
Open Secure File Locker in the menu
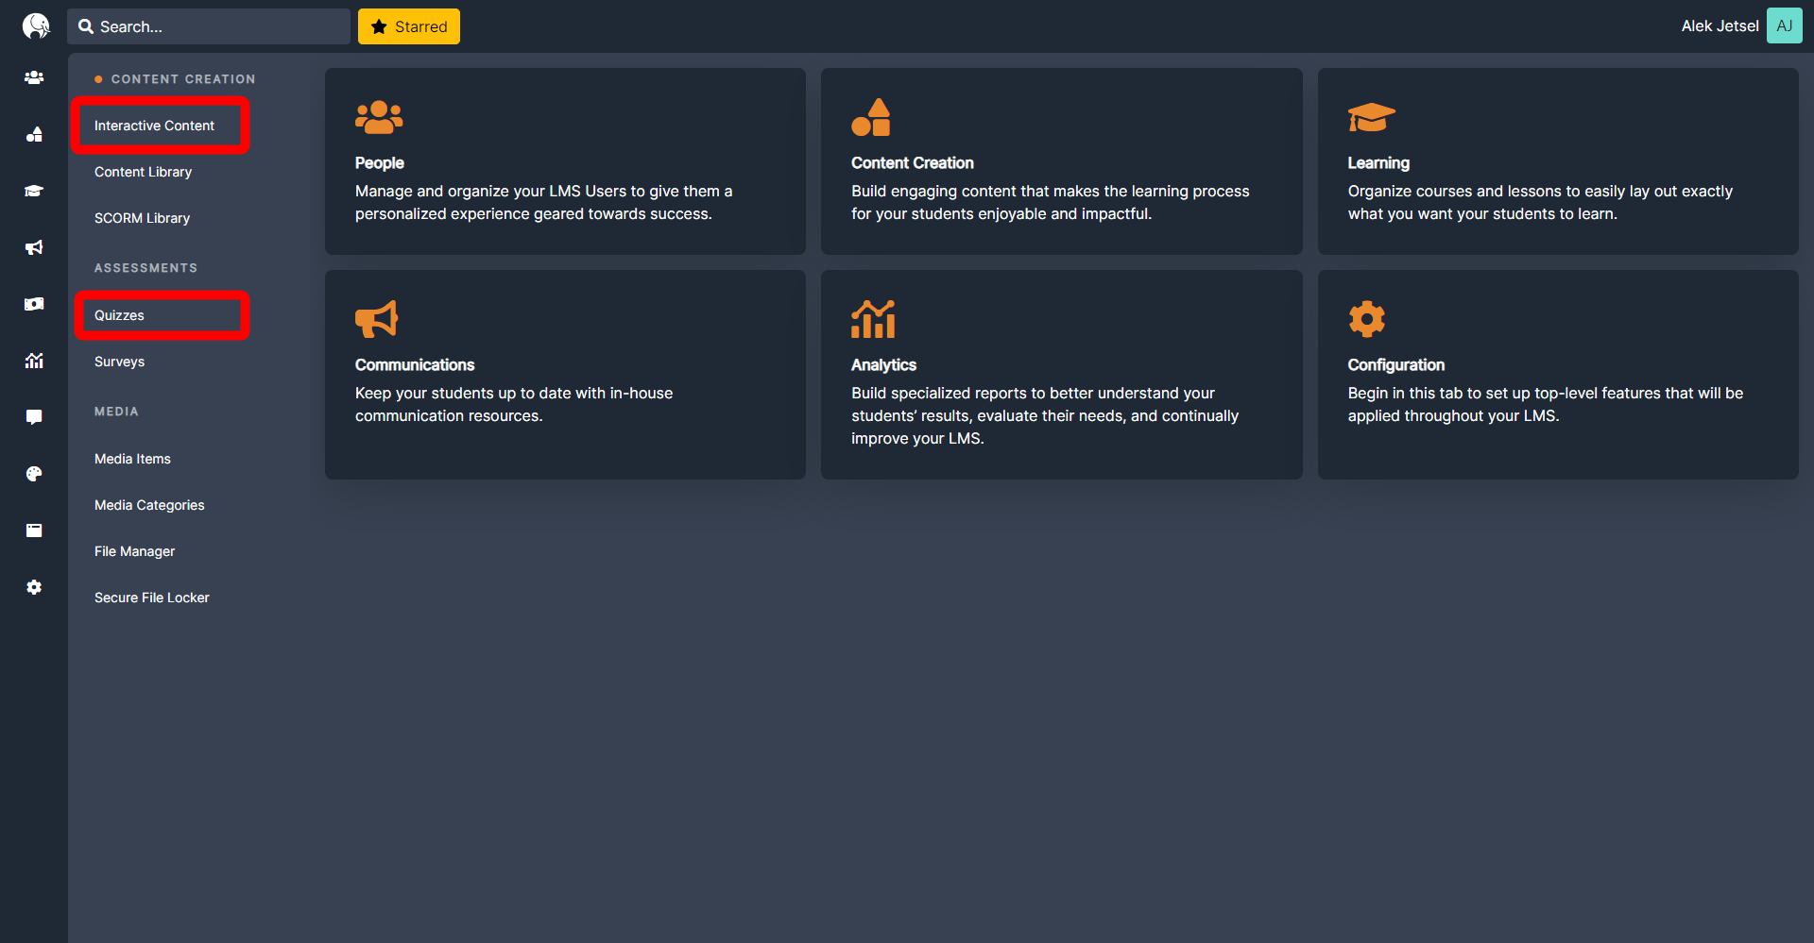pos(152,598)
